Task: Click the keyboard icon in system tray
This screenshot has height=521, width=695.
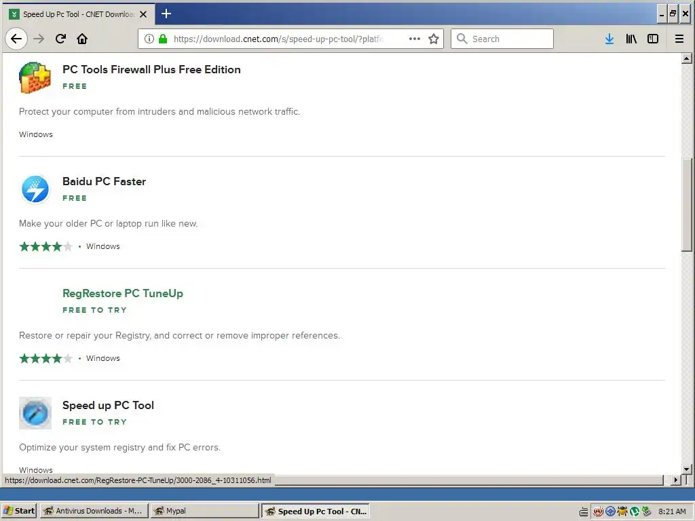Action: (x=584, y=512)
